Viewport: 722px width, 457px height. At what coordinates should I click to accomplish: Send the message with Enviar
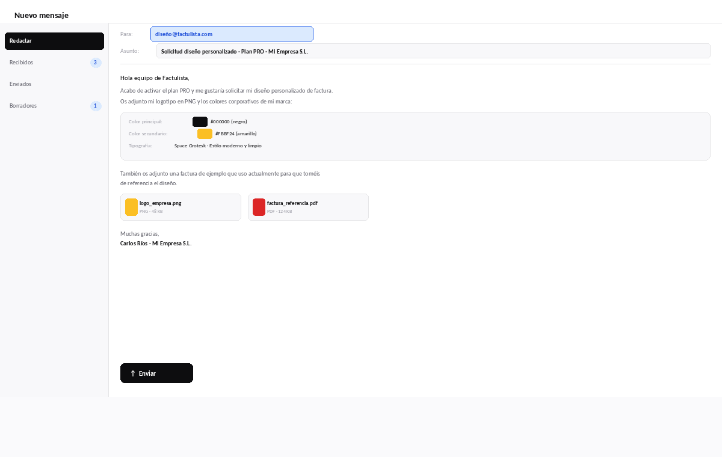point(156,373)
